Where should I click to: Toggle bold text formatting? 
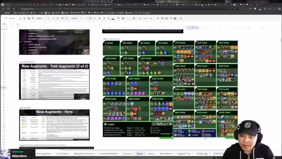pyautogui.click(x=100, y=19)
